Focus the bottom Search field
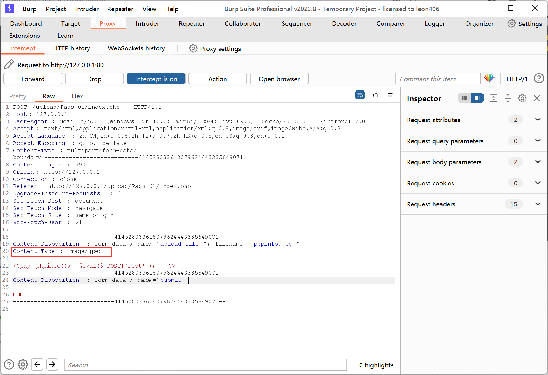548x375 pixels. pos(205,365)
